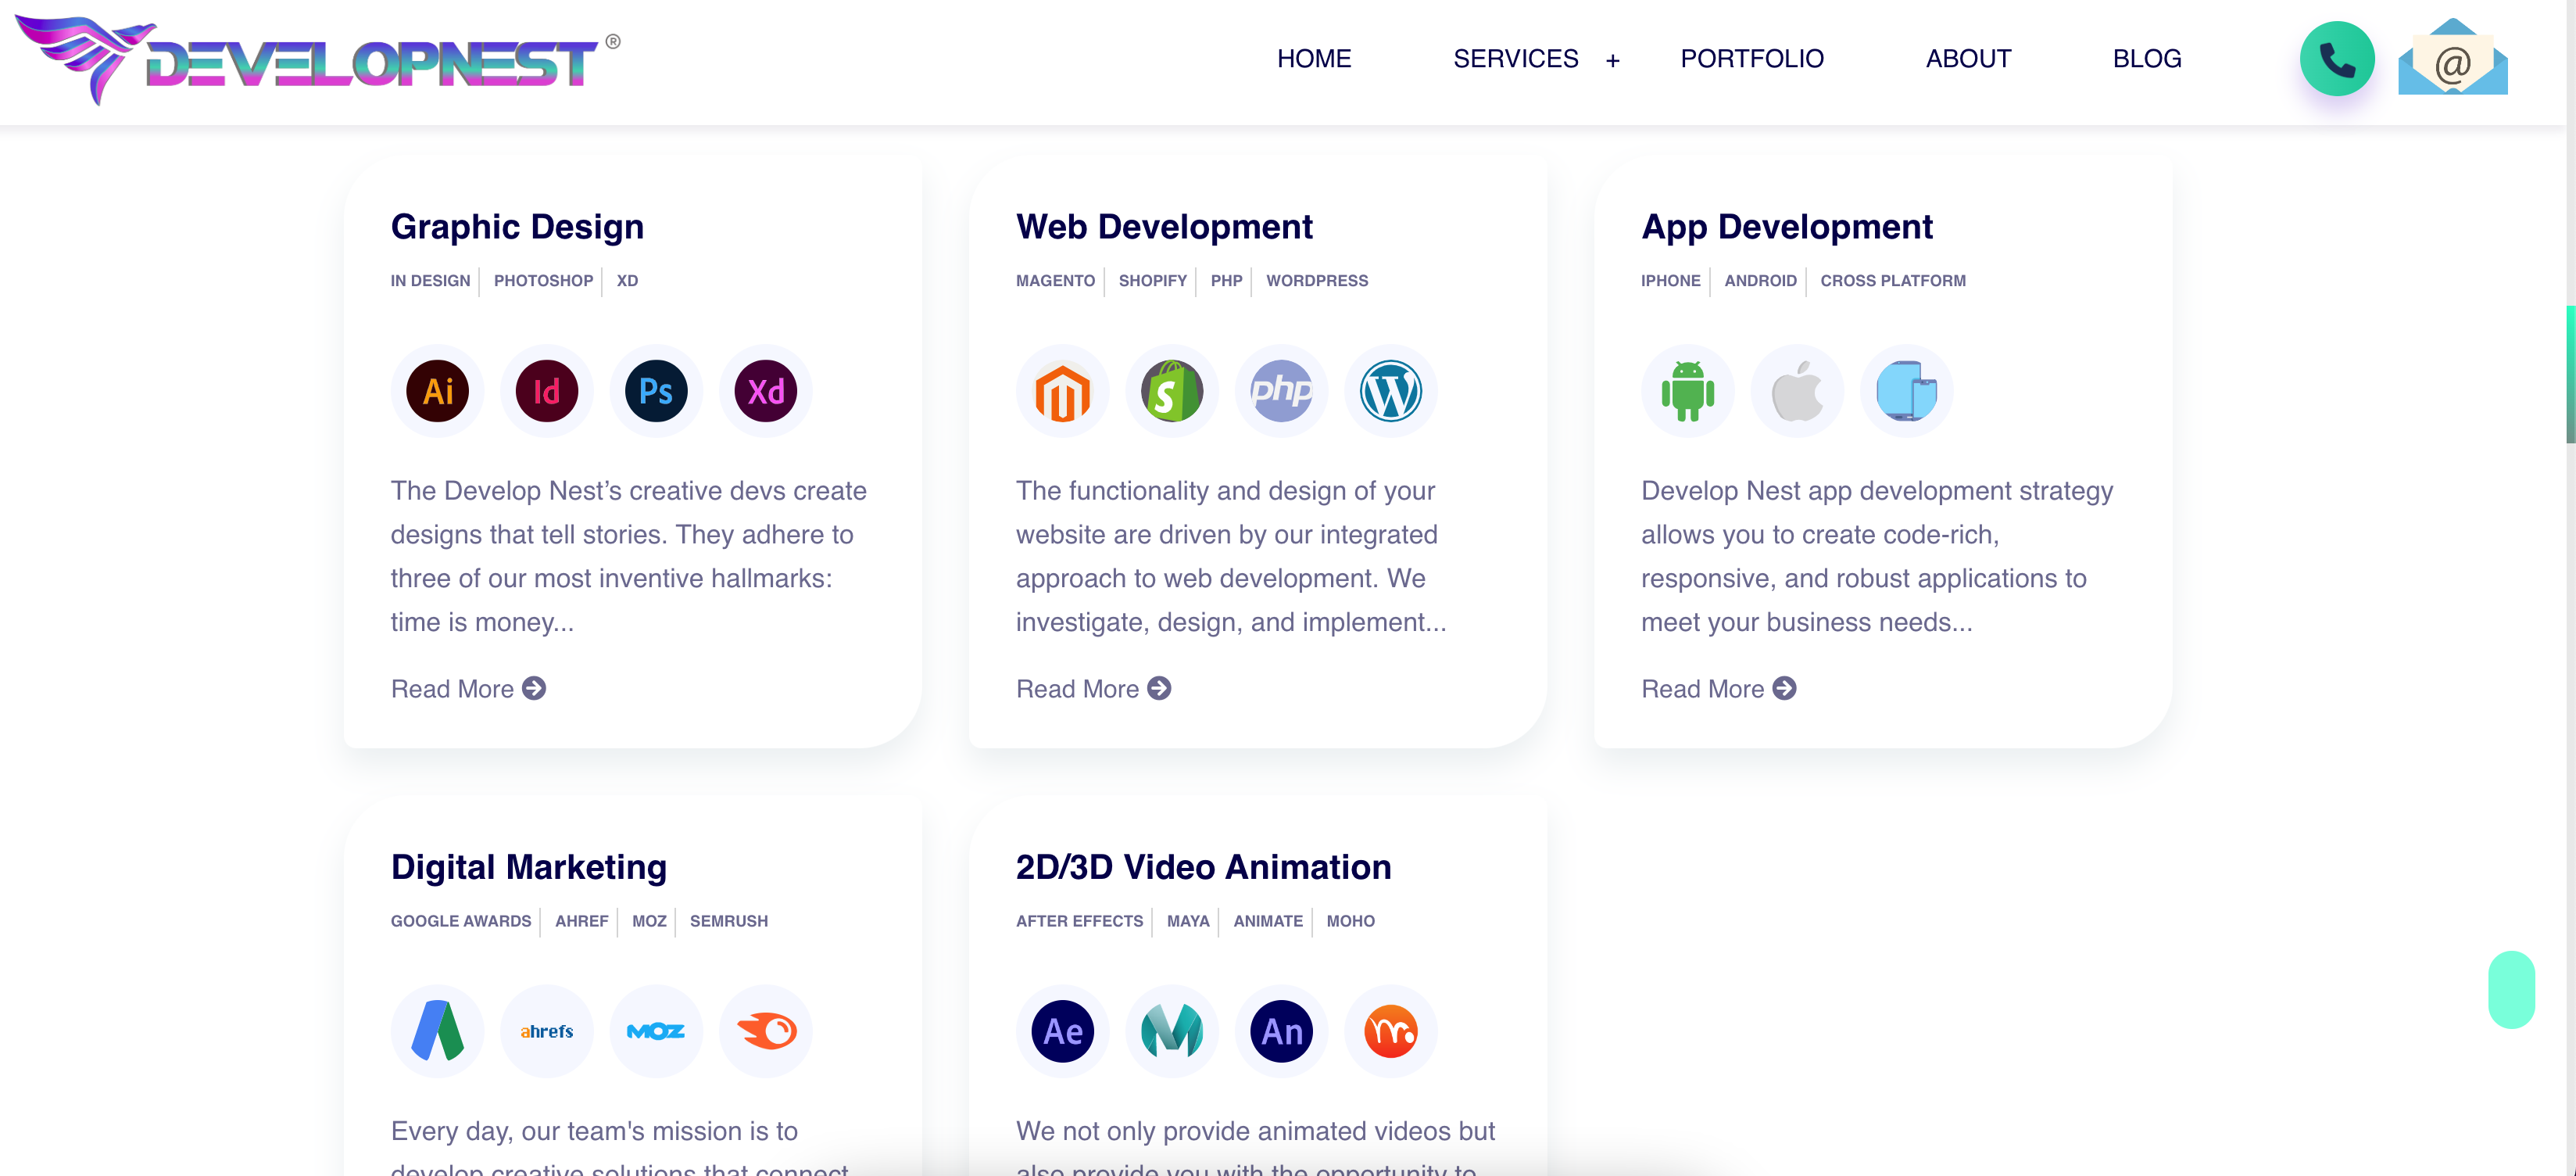Click the Semrush flame icon
Screen dimensions: 2576x1176
pos(766,1031)
